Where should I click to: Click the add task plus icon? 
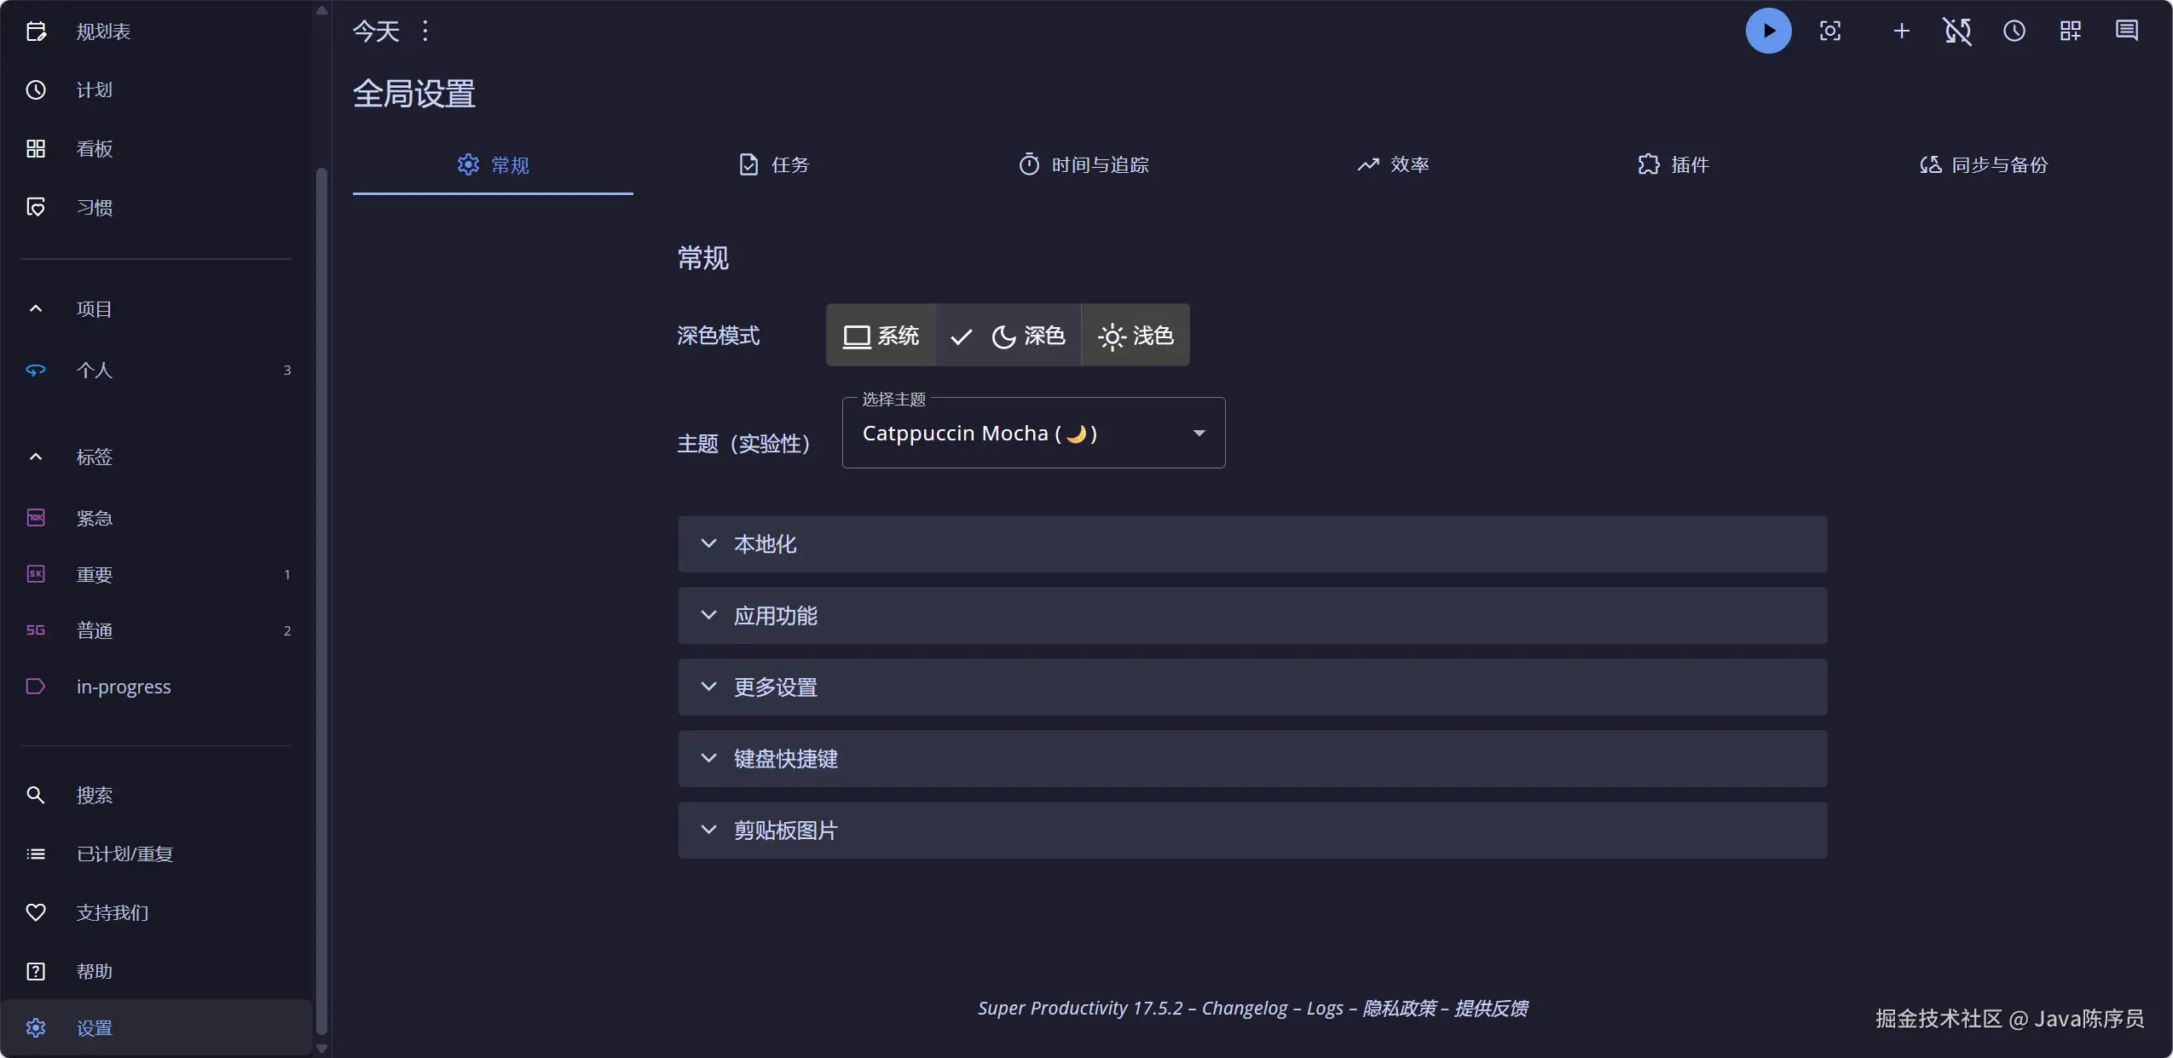click(1901, 32)
